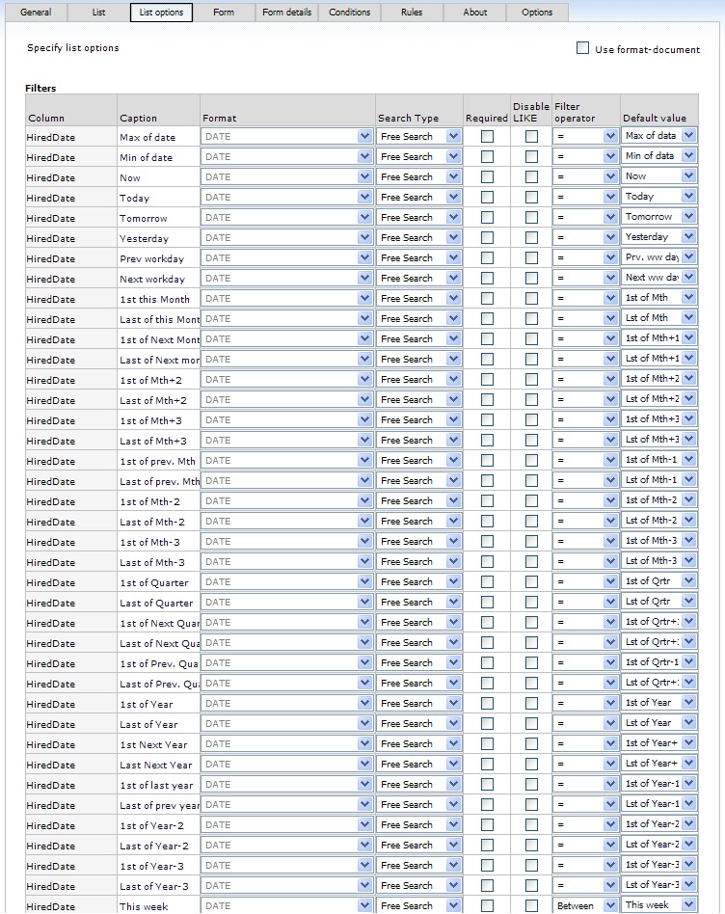Toggle Required checkbox in the This week row
725x914 pixels.
point(487,906)
